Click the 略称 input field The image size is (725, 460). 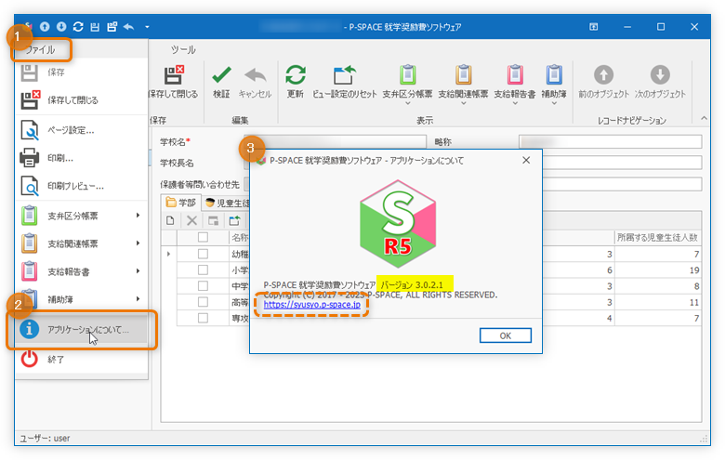[611, 141]
